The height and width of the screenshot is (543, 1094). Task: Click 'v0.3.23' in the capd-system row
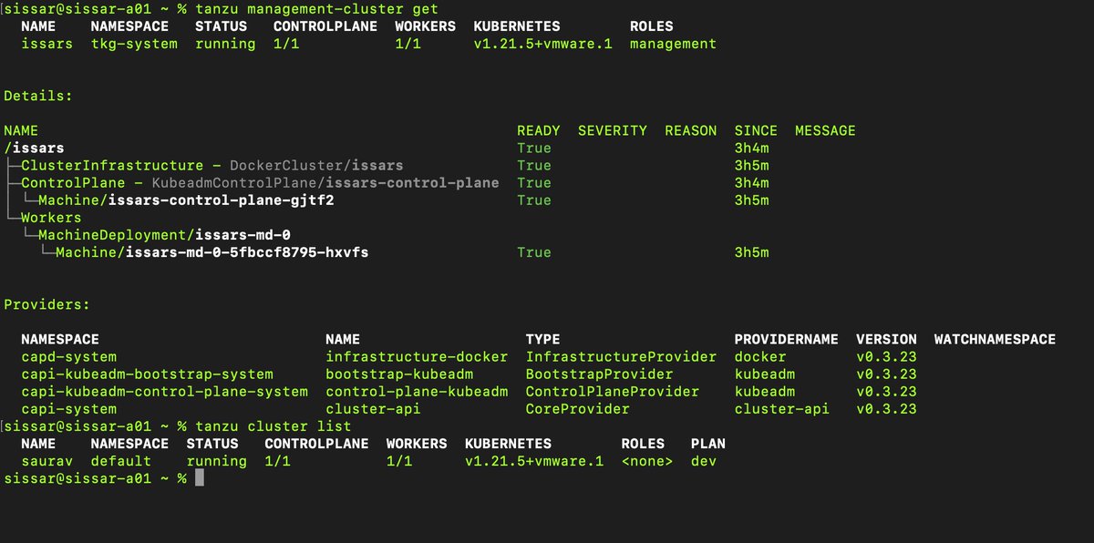pos(886,356)
